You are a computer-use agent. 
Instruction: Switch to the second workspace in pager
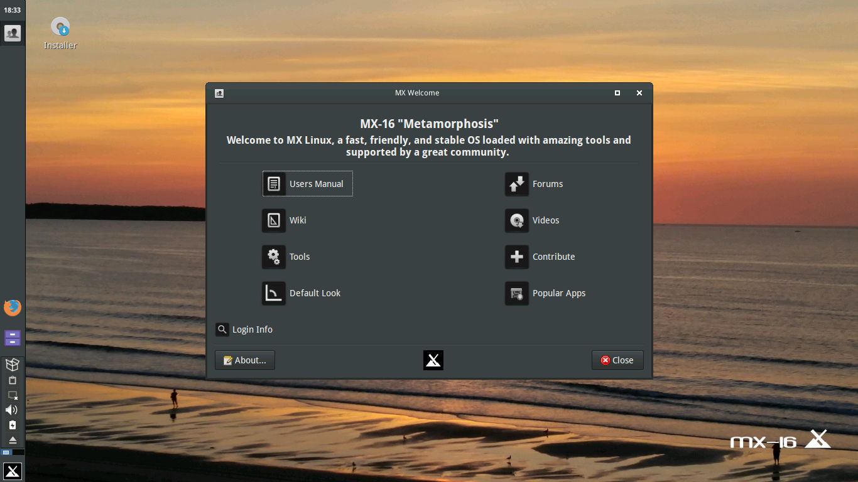[18, 452]
